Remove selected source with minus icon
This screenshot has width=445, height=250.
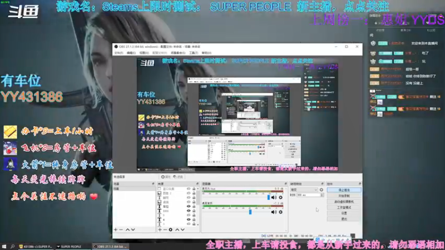point(165,229)
